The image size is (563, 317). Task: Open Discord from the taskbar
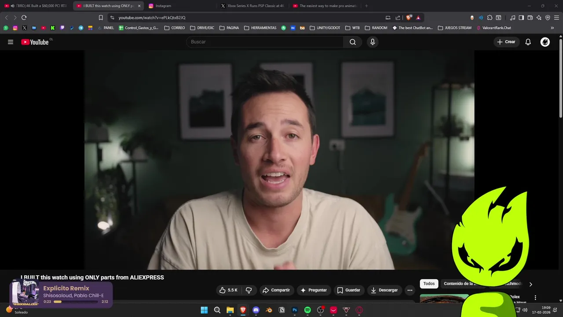click(256, 310)
